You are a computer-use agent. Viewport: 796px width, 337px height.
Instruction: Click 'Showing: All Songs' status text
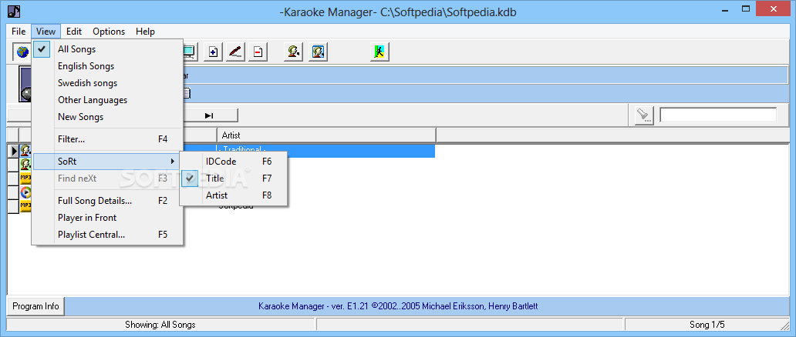pyautogui.click(x=160, y=325)
